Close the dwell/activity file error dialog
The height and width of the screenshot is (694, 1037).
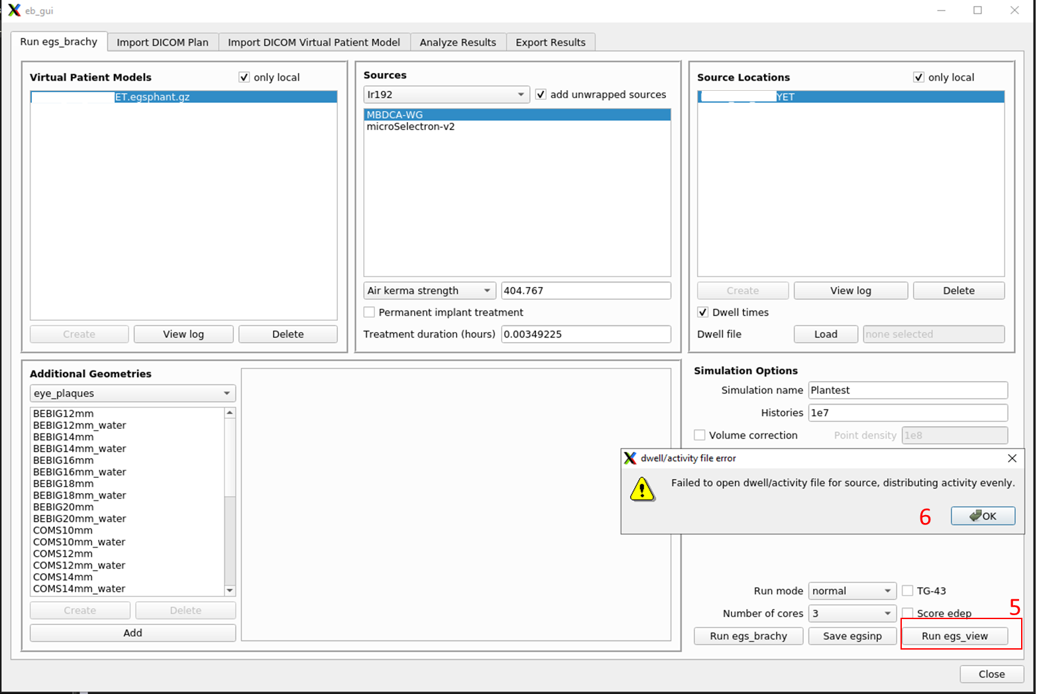[x=1012, y=458]
